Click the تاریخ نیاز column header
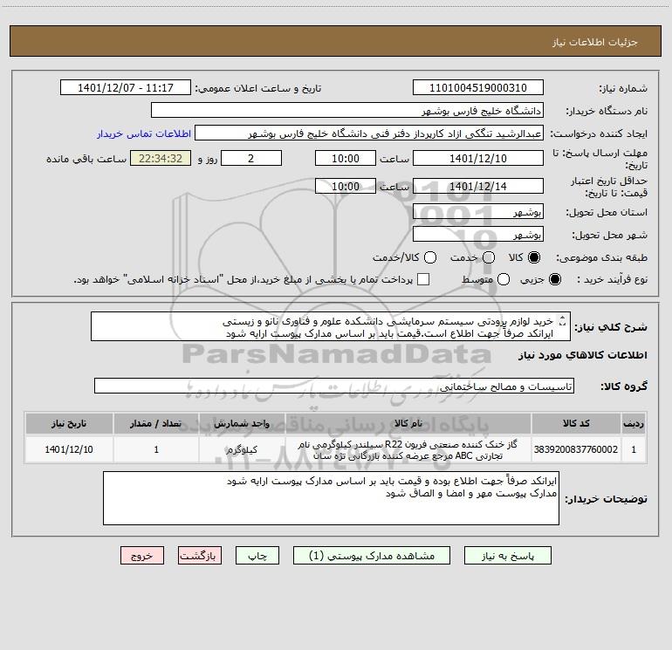This screenshot has width=672, height=650. tap(69, 423)
